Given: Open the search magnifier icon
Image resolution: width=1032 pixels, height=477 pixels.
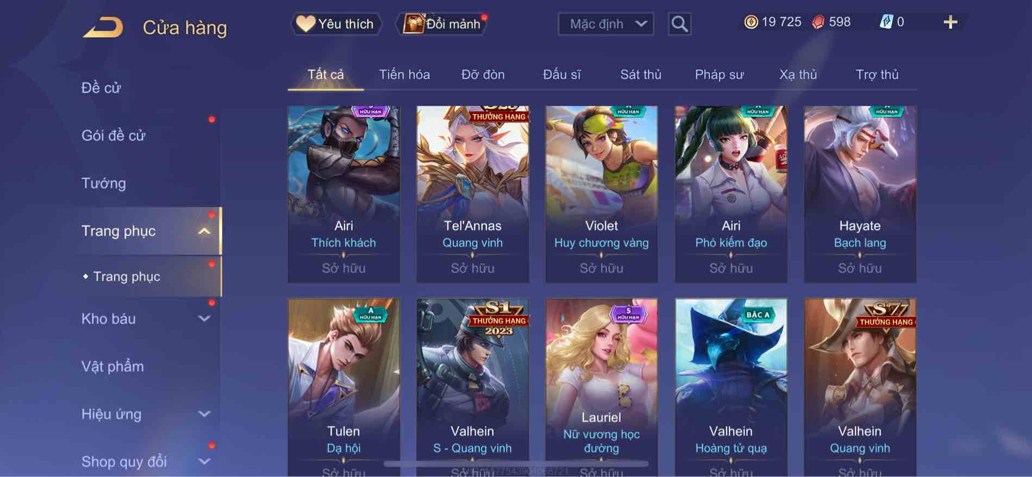Looking at the screenshot, I should coord(679,24).
